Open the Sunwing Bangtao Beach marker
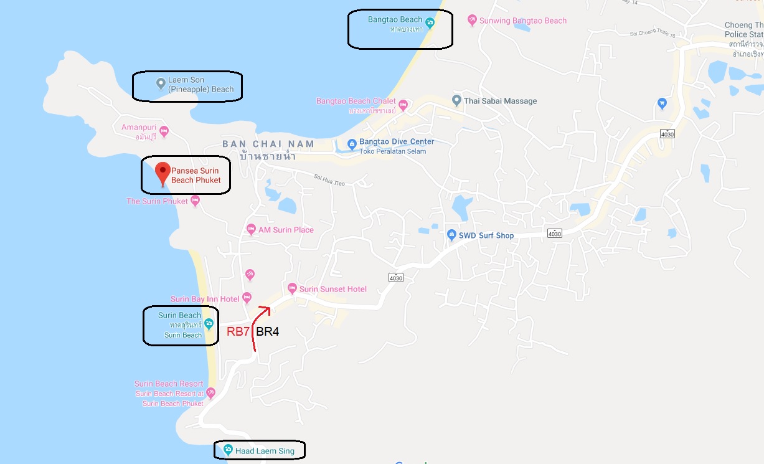The height and width of the screenshot is (464, 764). (472, 21)
